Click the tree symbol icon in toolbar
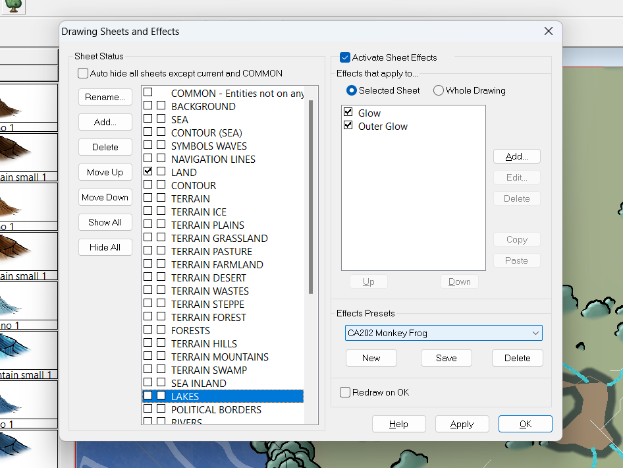623x468 pixels. (x=14, y=7)
